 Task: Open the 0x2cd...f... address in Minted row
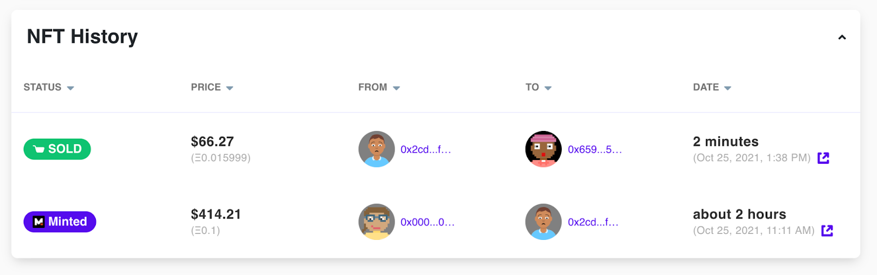[593, 222]
